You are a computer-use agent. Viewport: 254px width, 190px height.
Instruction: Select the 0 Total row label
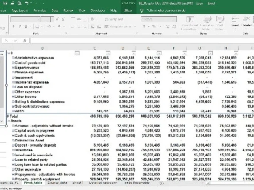pos(12,116)
